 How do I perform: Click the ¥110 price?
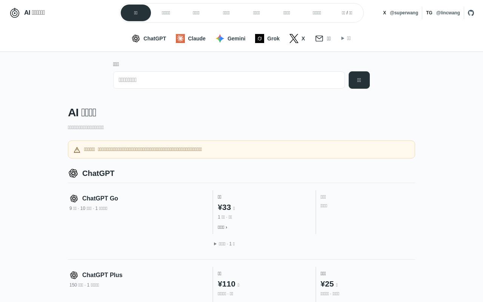[x=227, y=284]
